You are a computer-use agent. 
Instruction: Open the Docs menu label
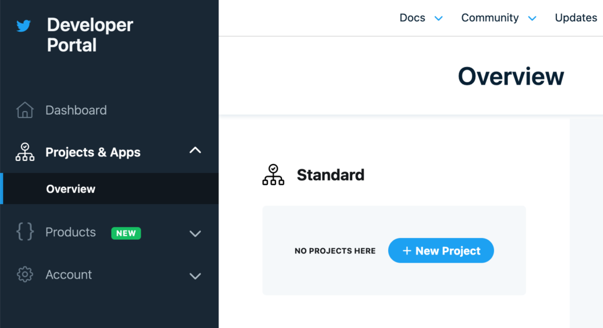point(412,18)
